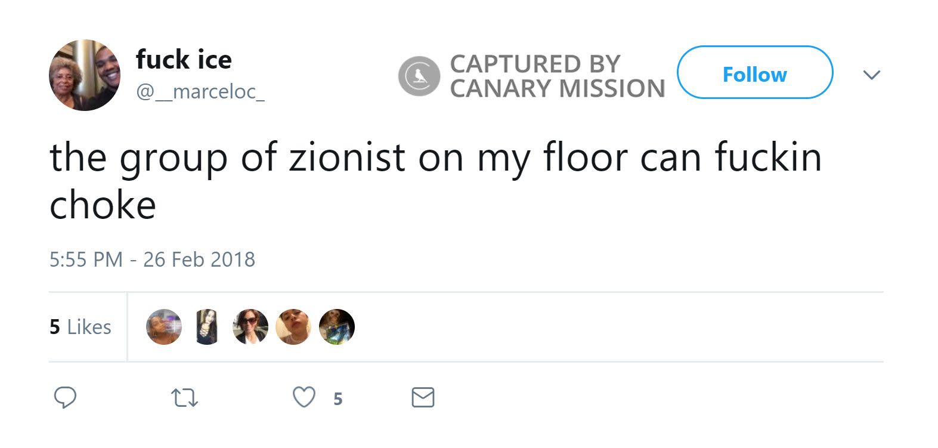The width and height of the screenshot is (938, 448).
Task: Click the Canary Mission bird logo
Action: 419,76
